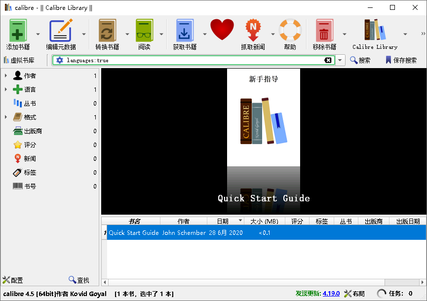Click the 转换书籍 (Convert books) icon
Viewport: 427px width, 301px height.
point(107,31)
